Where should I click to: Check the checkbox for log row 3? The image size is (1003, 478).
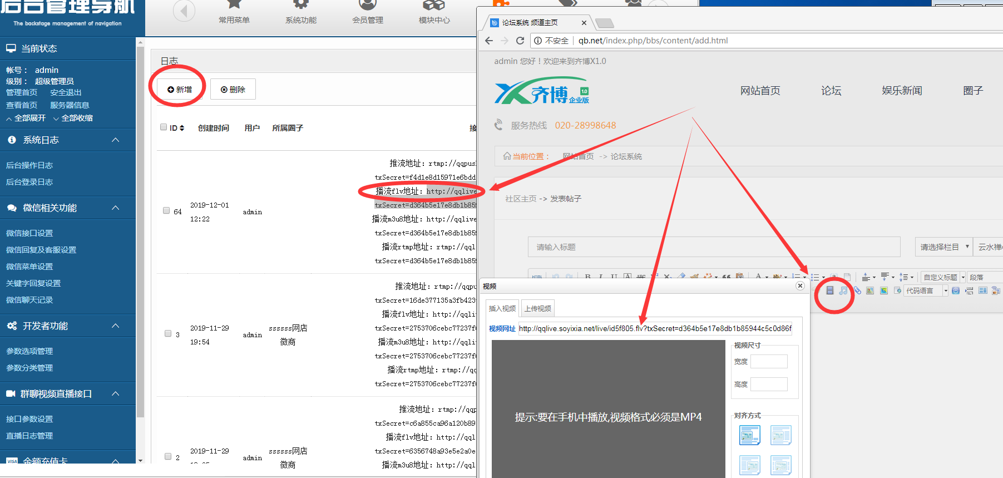[168, 333]
